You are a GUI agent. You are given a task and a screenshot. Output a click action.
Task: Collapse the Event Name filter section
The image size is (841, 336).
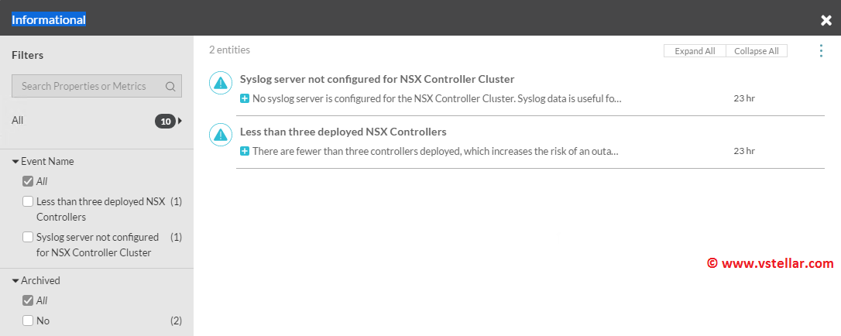click(15, 162)
